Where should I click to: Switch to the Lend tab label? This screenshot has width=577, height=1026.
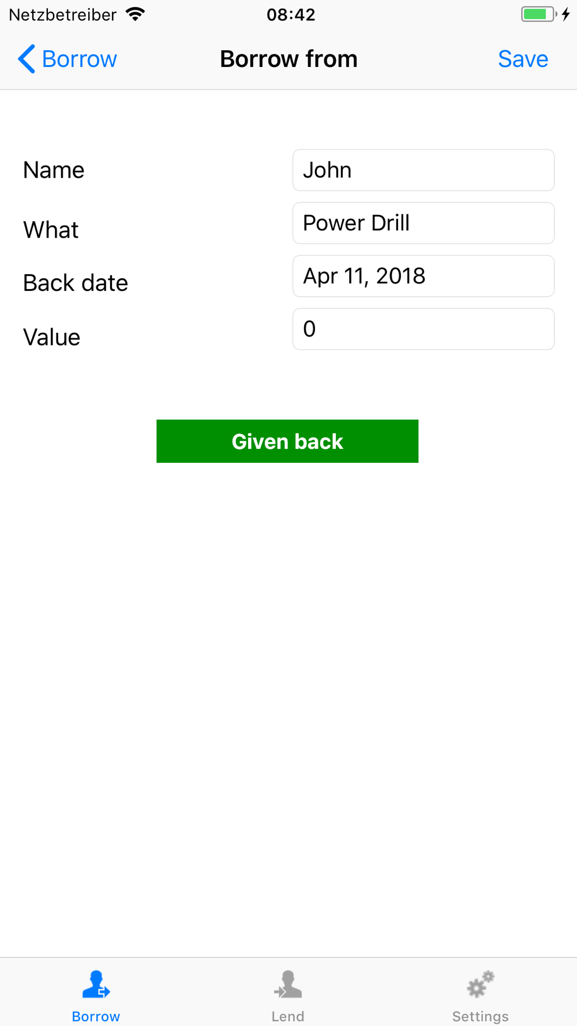(288, 1016)
